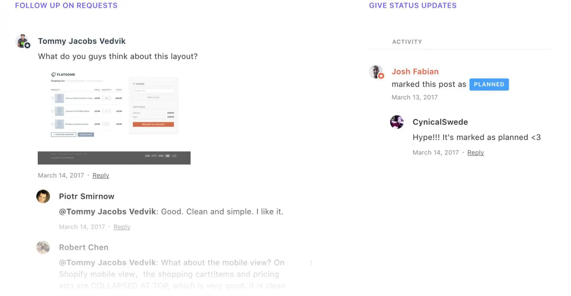Click the blue PLANNED status badge
The image size is (571, 296).
[489, 84]
